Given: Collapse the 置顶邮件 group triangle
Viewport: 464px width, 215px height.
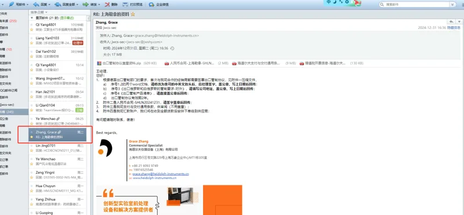Looking at the screenshot, I should (x=32, y=18).
